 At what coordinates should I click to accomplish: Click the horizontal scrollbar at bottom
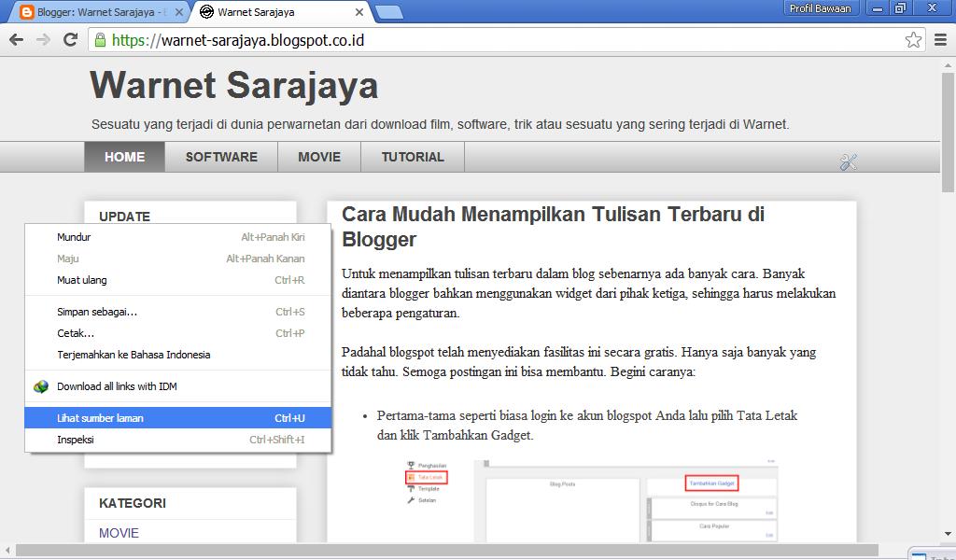[x=447, y=551]
